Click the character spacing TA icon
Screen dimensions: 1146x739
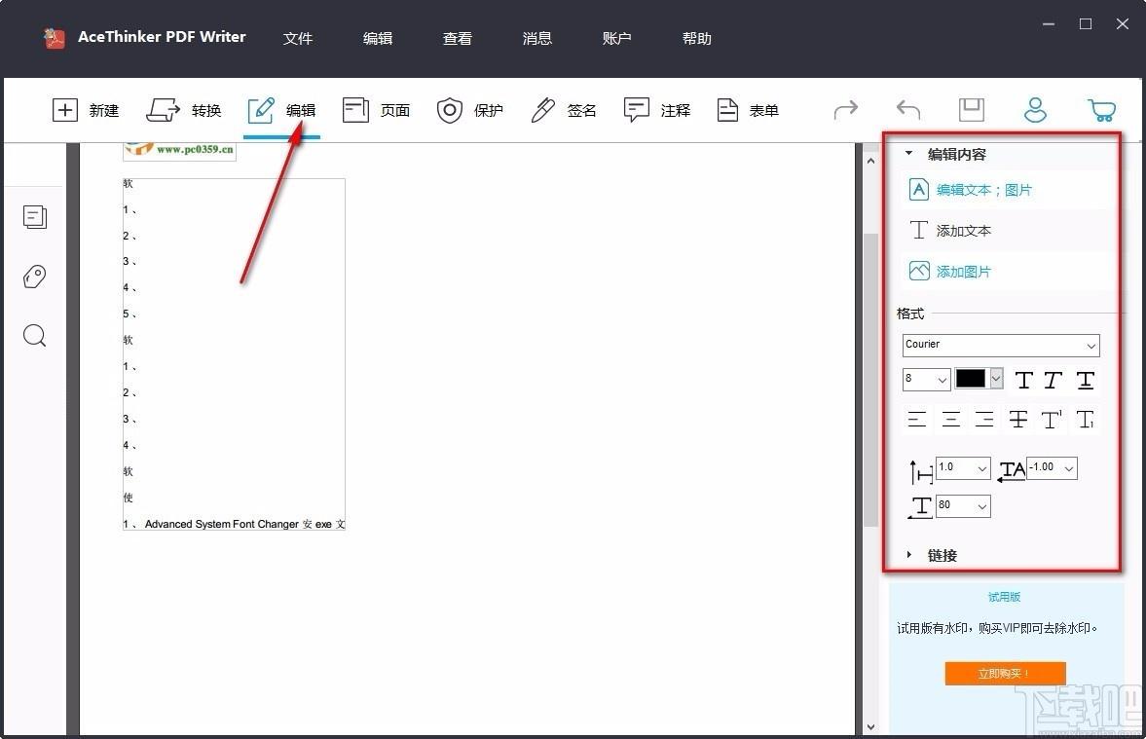[x=1012, y=470]
